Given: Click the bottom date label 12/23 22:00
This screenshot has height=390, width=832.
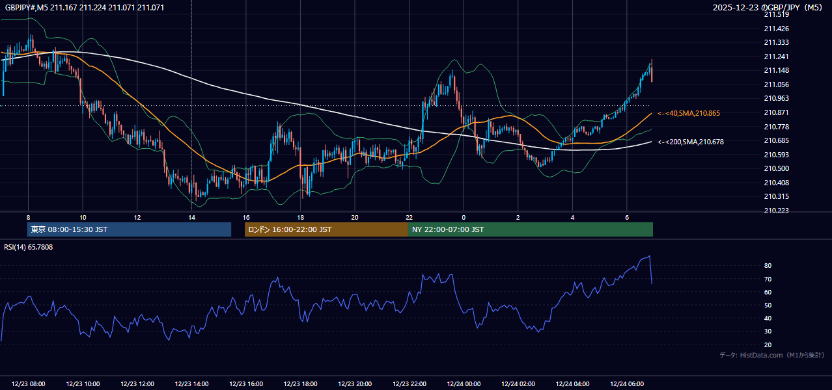Looking at the screenshot, I should click(409, 384).
